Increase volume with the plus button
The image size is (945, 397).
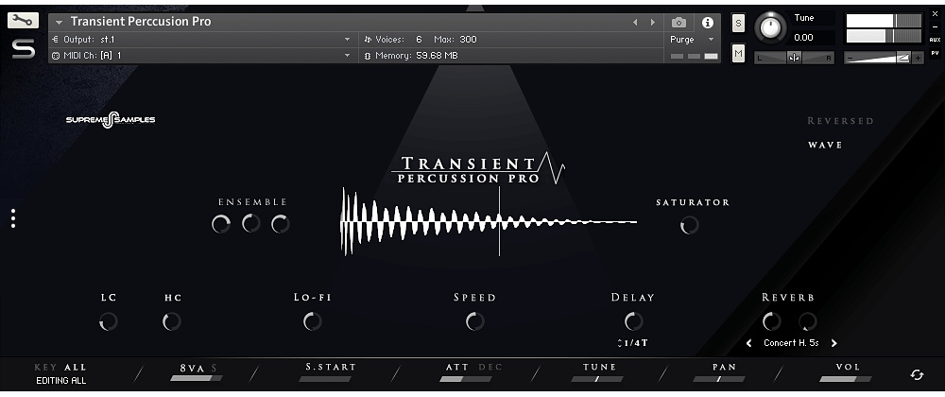(918, 58)
